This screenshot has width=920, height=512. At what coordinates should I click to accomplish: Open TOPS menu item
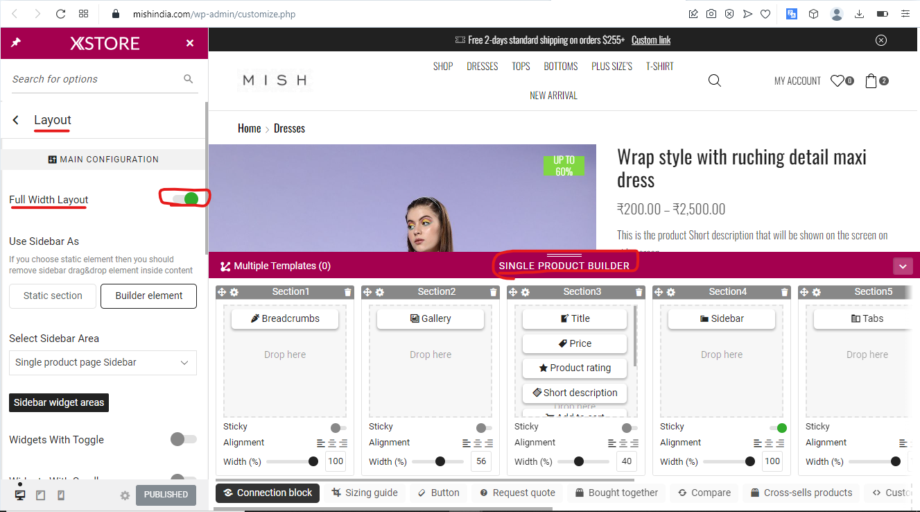click(521, 67)
